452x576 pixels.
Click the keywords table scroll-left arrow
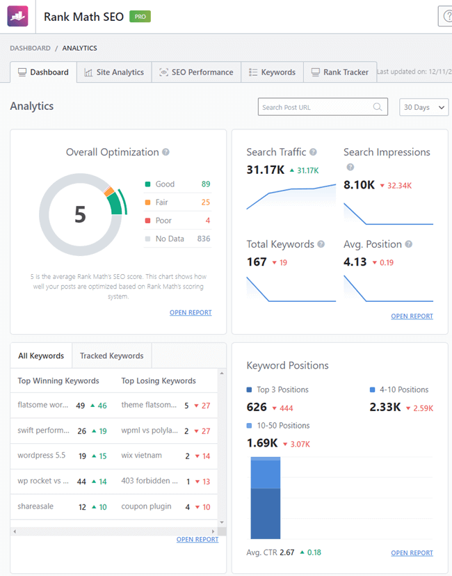tap(15, 531)
